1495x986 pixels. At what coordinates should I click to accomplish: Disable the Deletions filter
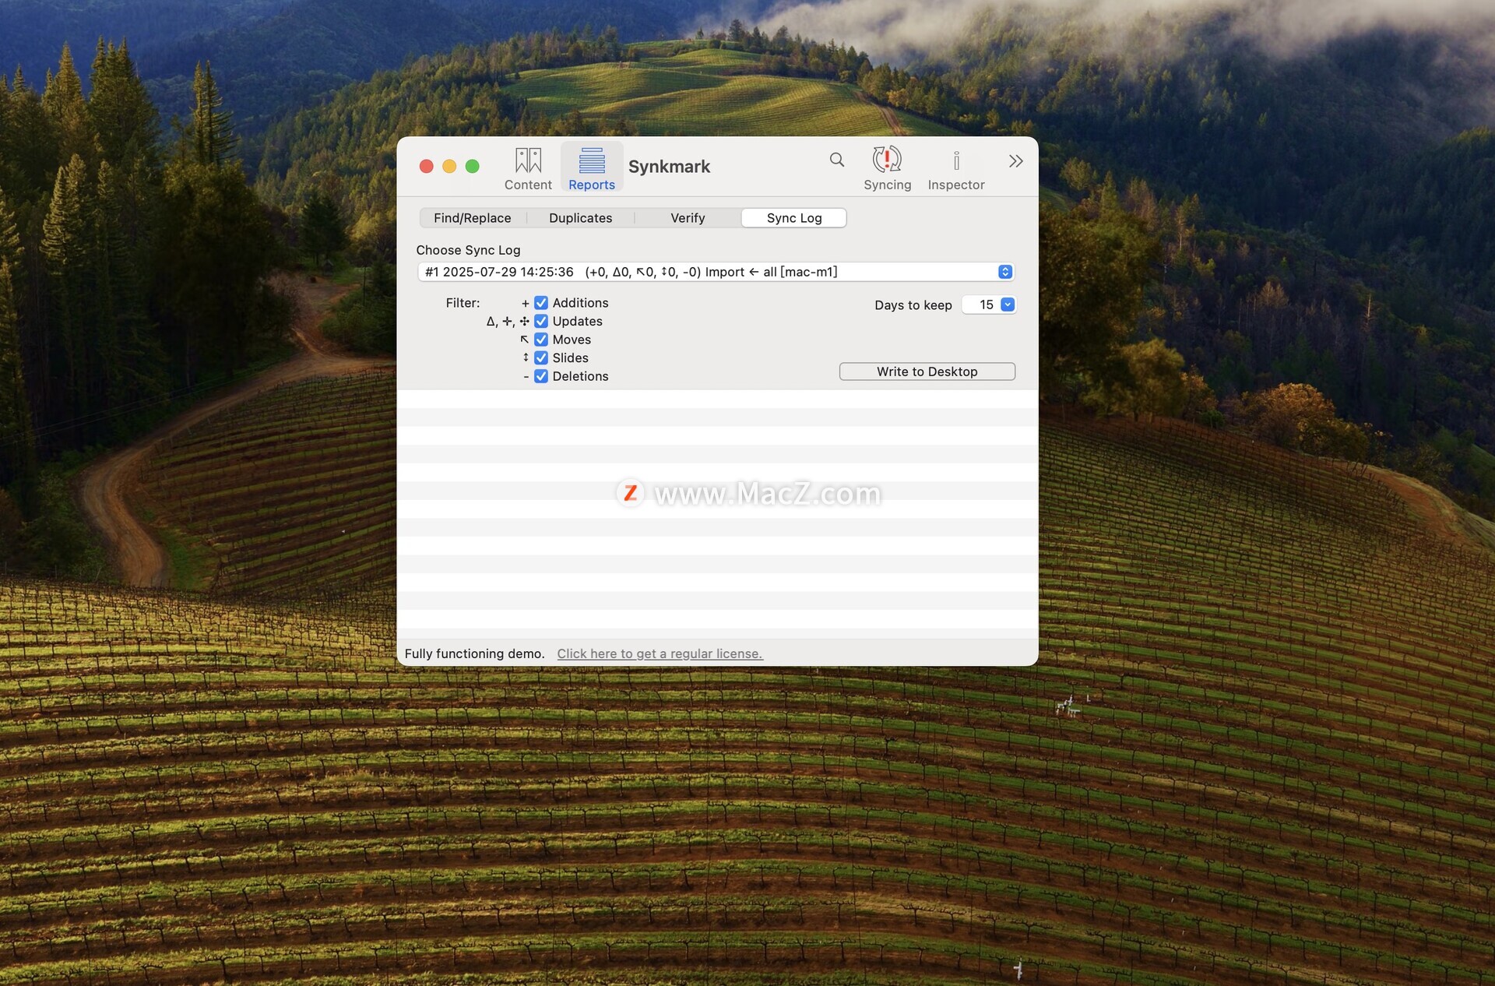tap(541, 376)
